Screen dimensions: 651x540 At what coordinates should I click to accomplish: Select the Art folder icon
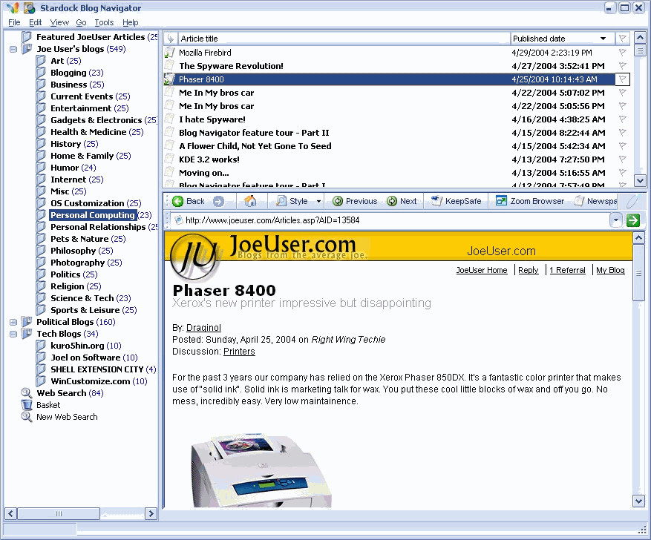(x=41, y=61)
